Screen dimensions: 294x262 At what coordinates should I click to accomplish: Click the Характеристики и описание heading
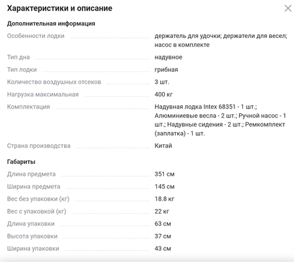[x=59, y=8]
